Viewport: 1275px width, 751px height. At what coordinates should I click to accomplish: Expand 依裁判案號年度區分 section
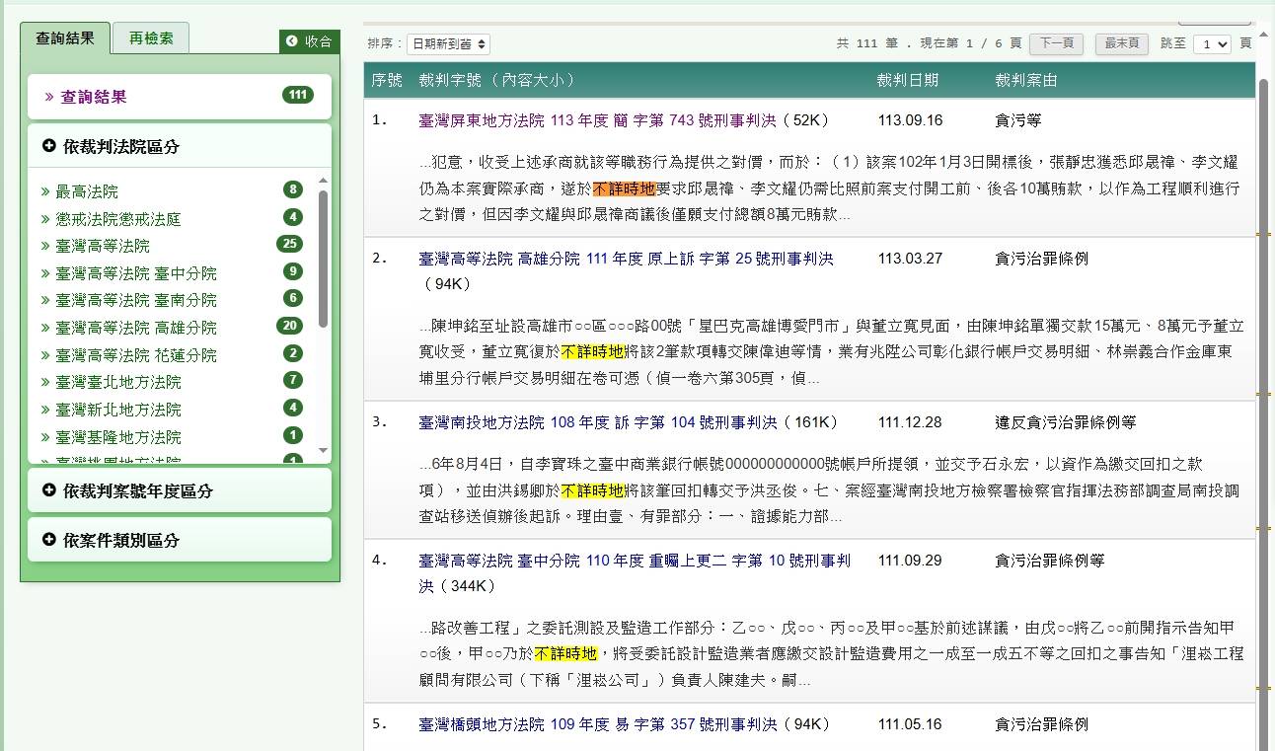point(179,490)
